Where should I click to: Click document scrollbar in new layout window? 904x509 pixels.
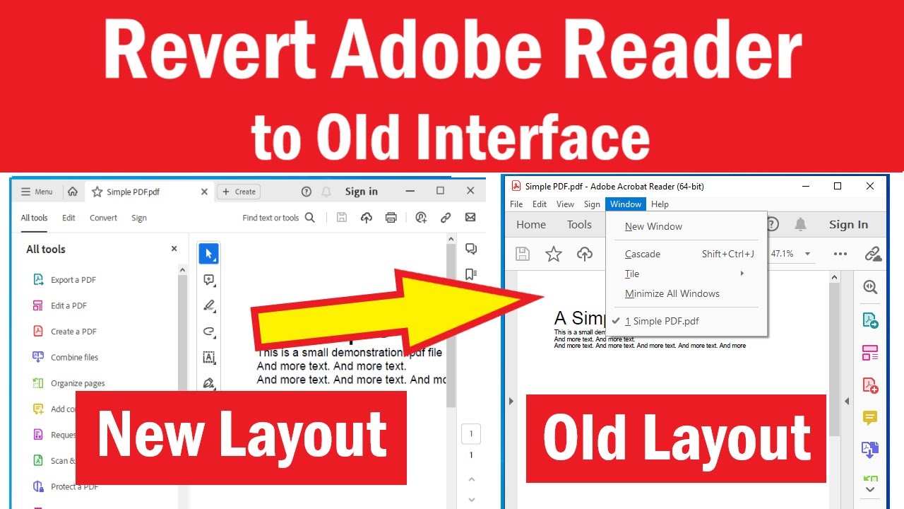[x=451, y=325]
